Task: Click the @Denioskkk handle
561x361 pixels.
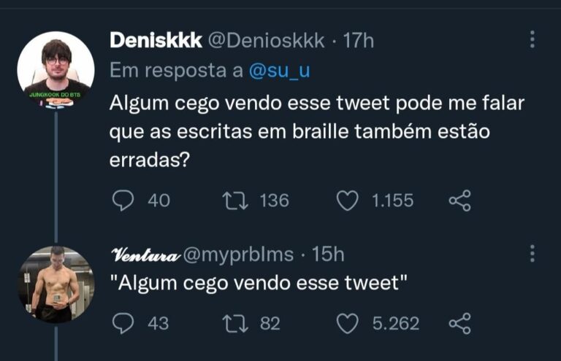Action: click(267, 40)
